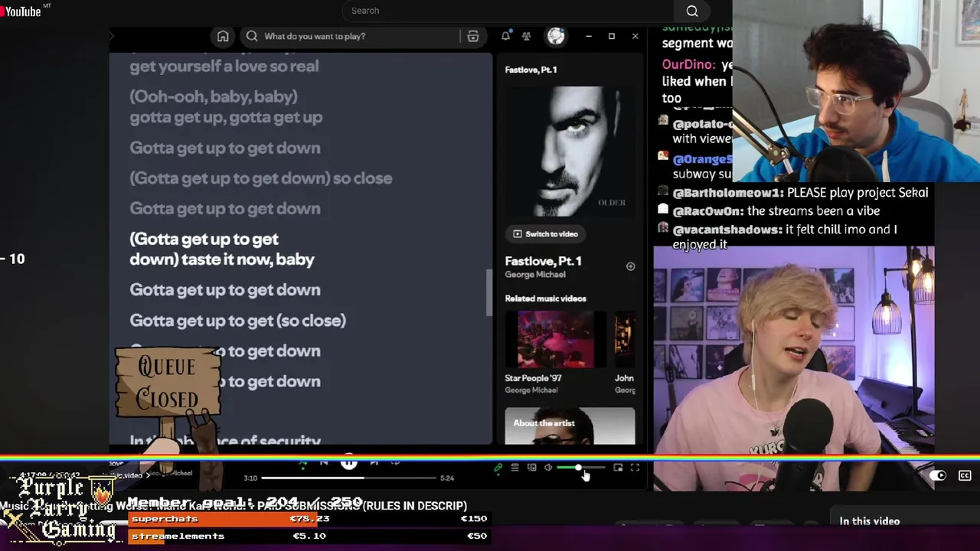The height and width of the screenshot is (551, 980).
Task: Click the 'In this video' label
Action: (870, 521)
